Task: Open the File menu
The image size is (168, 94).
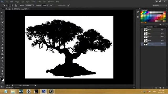Action: [7, 2]
